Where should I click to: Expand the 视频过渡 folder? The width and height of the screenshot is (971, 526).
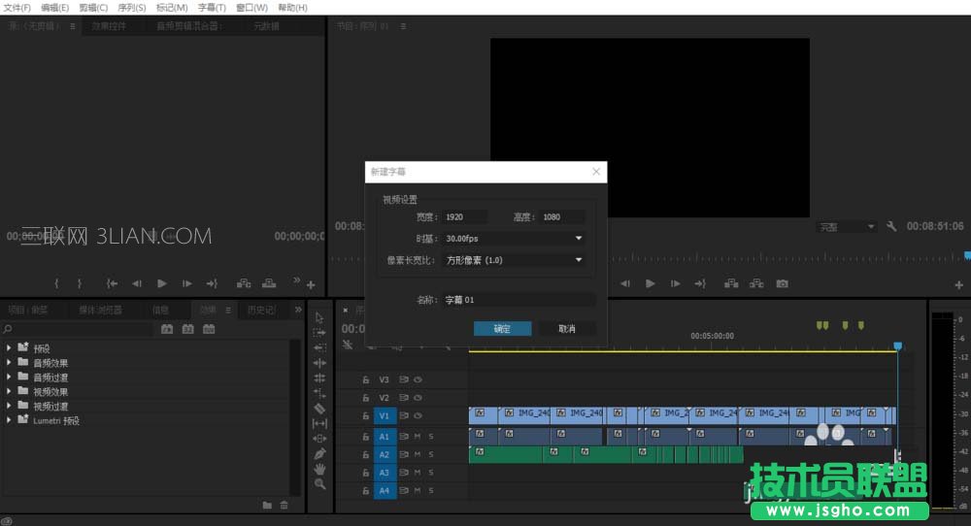click(9, 406)
